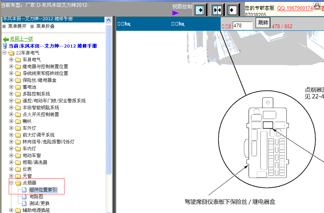The height and width of the screenshot is (213, 324).
Task: Open the 电路图 page
Action: (x=36, y=196)
